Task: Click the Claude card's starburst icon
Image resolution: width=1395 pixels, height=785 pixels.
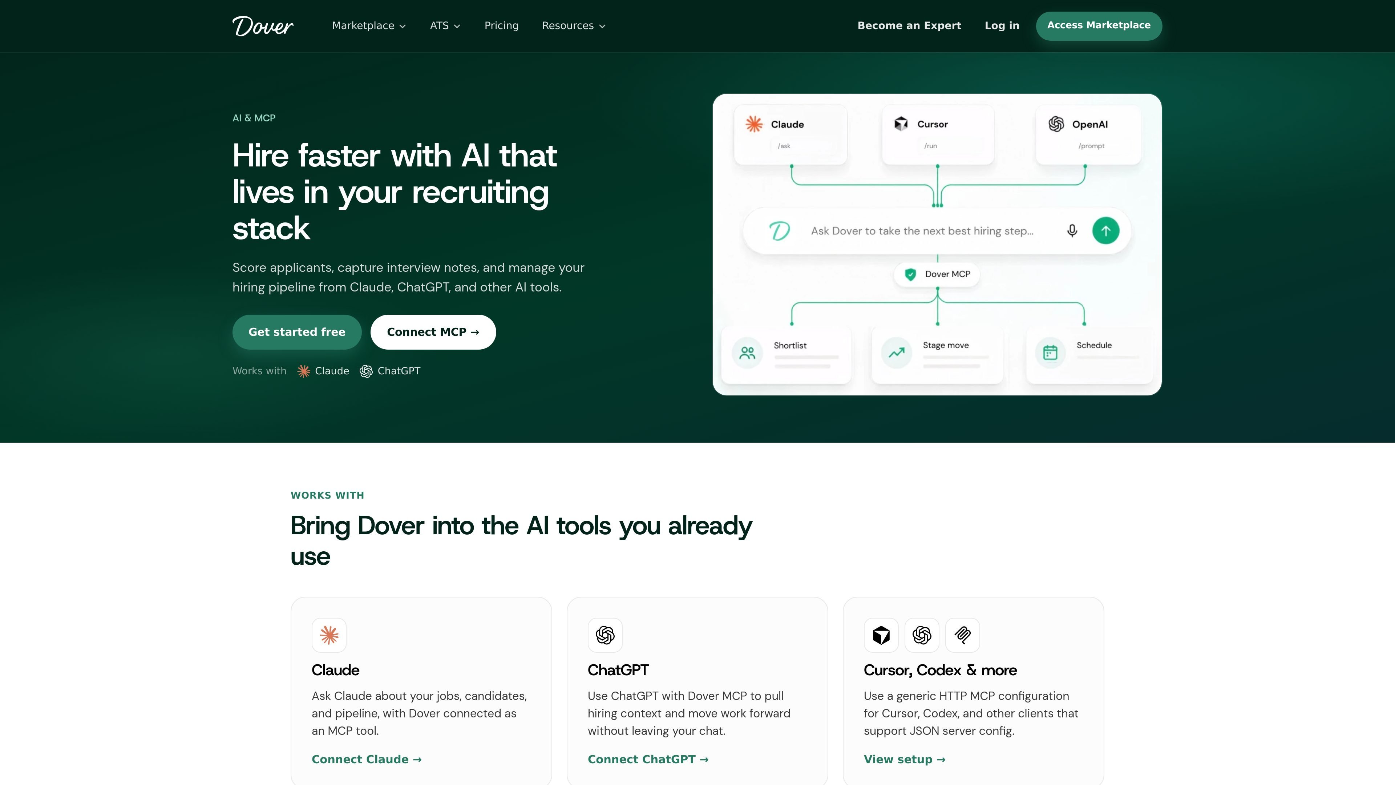Action: click(x=329, y=635)
